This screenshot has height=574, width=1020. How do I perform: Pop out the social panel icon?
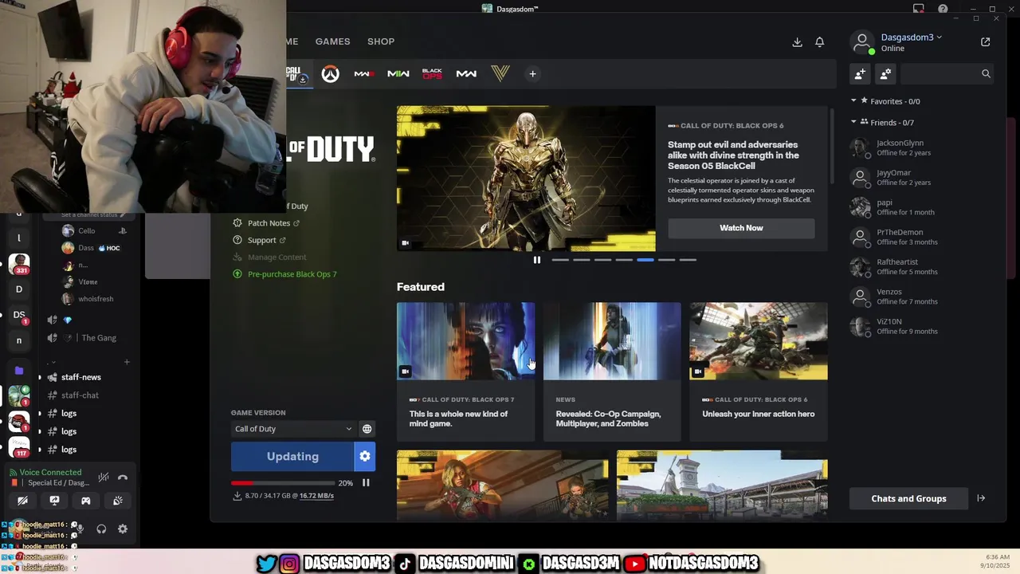(x=986, y=42)
